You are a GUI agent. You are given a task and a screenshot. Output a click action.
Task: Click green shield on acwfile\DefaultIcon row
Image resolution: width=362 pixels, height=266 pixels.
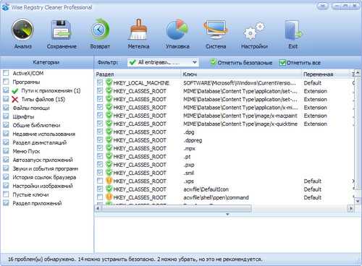point(109,189)
